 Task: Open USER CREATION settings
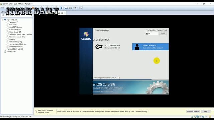click(150, 47)
